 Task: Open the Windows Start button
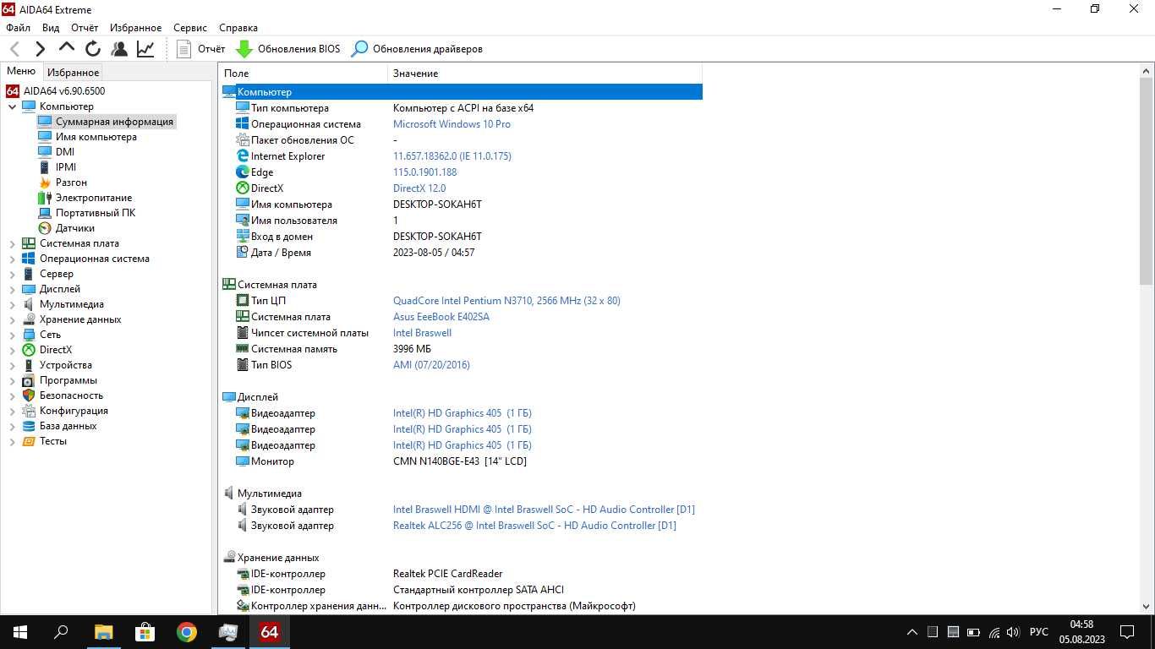click(20, 632)
